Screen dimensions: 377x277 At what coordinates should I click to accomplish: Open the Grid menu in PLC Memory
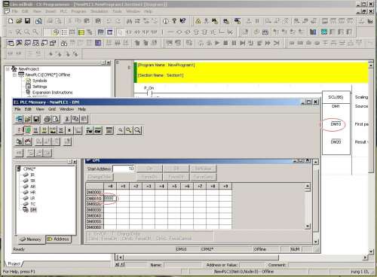pos(52,109)
